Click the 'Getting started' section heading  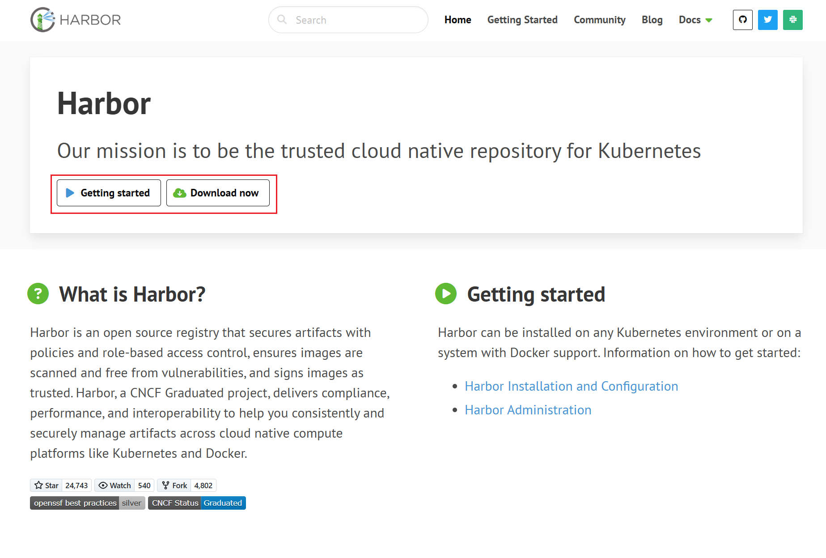[536, 294]
